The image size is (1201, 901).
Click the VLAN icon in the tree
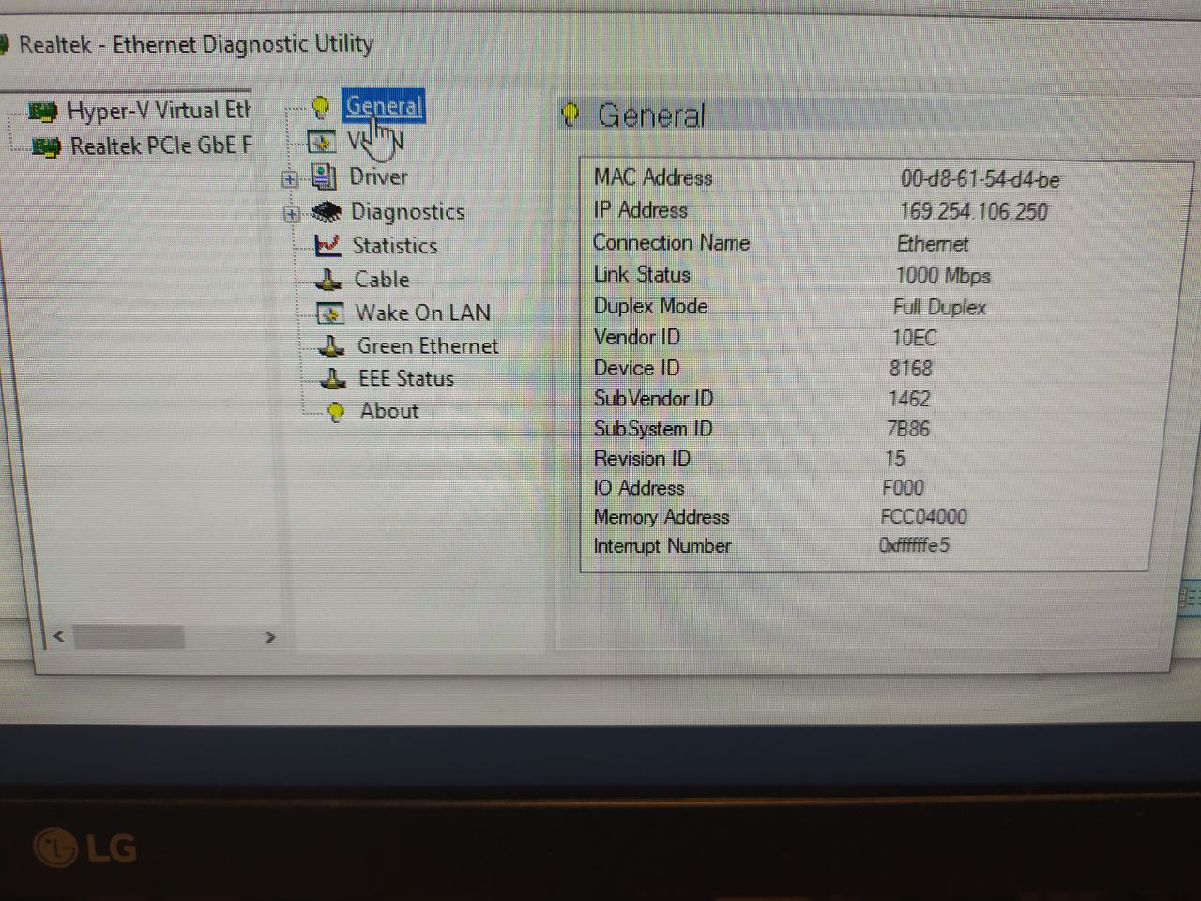pos(322,143)
